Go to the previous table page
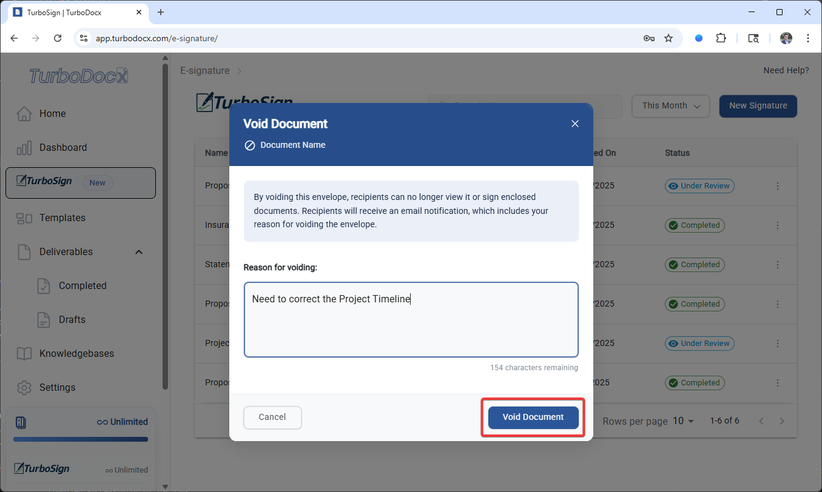Image resolution: width=822 pixels, height=492 pixels. point(761,421)
